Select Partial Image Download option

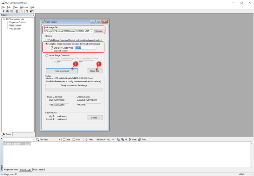pyautogui.click(x=47, y=40)
